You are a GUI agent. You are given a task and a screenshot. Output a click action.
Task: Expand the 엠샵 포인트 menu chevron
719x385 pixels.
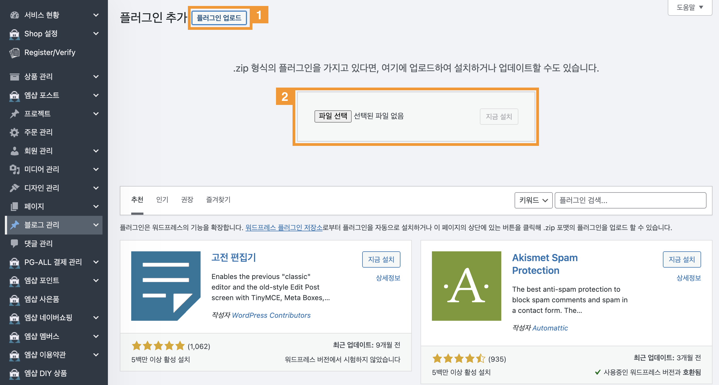(x=96, y=280)
